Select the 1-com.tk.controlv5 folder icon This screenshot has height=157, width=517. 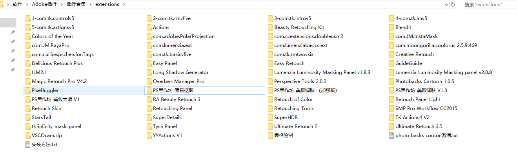(28, 18)
